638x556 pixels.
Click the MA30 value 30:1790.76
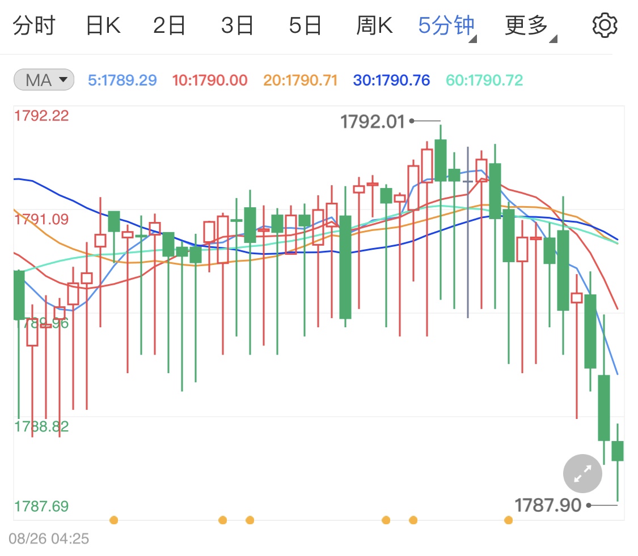(391, 80)
